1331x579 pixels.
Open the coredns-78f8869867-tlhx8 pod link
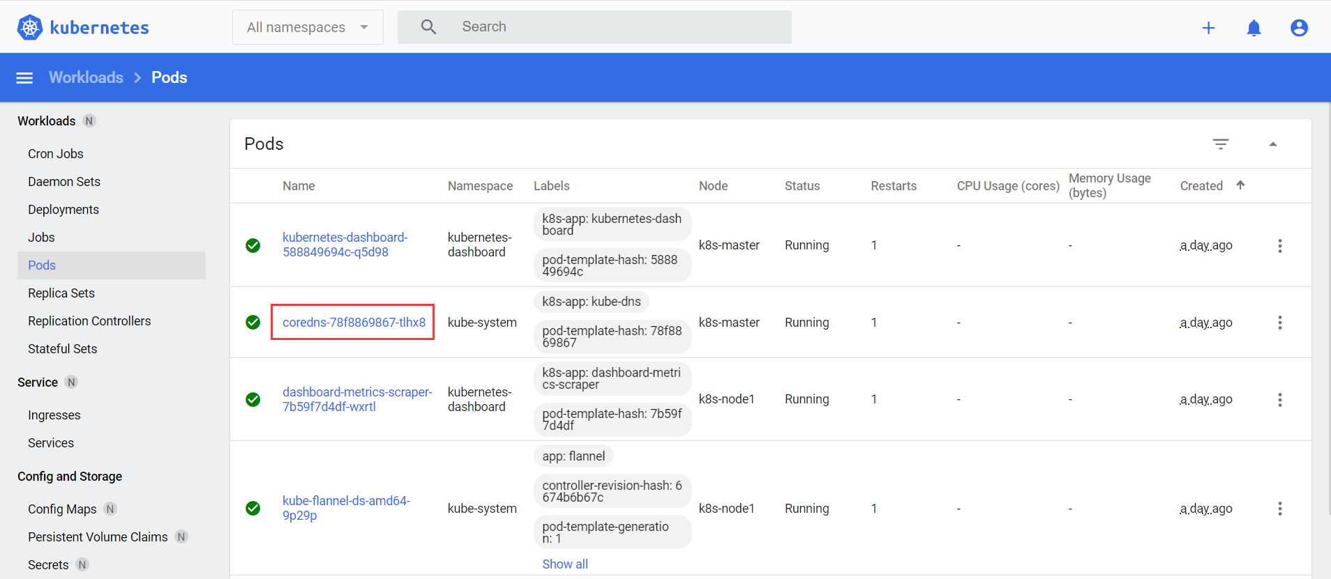pos(354,323)
